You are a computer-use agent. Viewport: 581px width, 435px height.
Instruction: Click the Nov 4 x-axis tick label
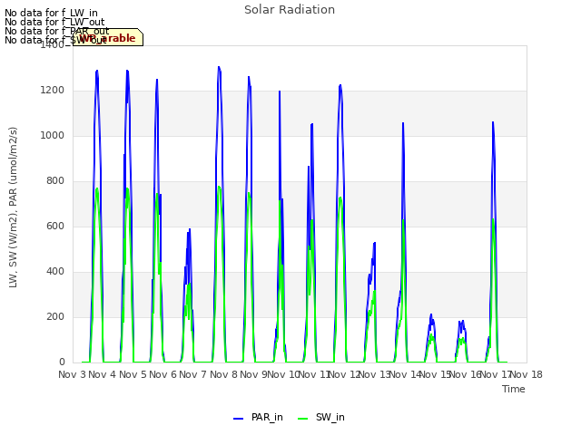103,374
